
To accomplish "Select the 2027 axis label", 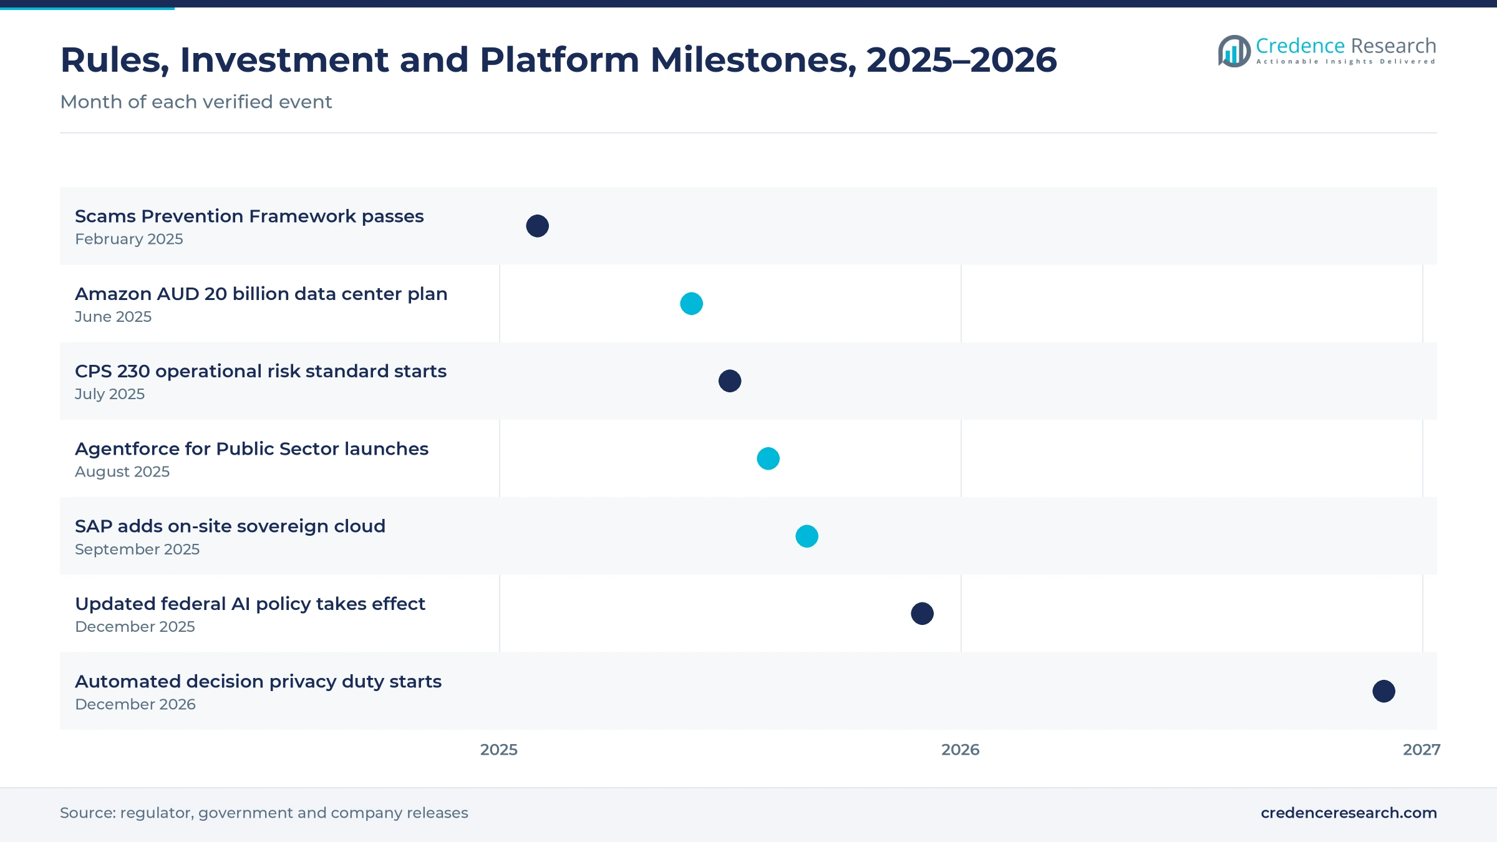I will (1422, 750).
